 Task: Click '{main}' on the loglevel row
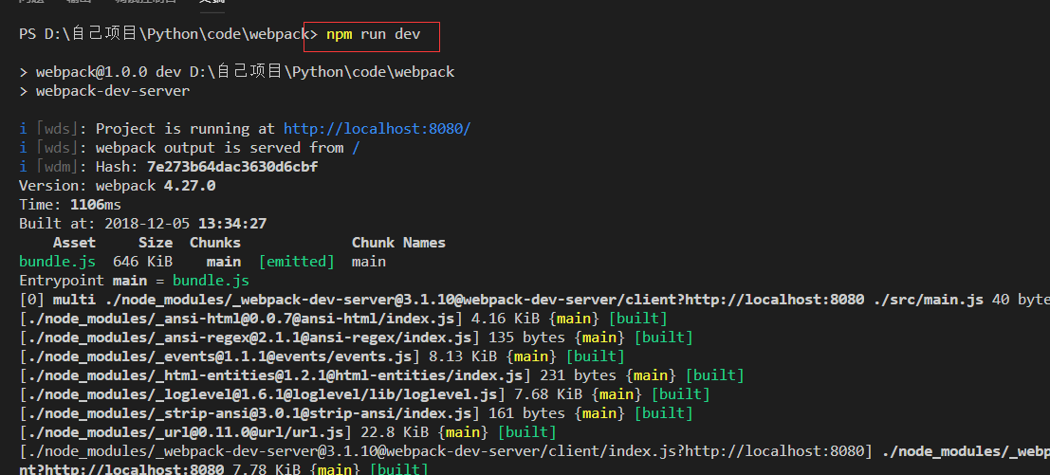click(x=617, y=394)
